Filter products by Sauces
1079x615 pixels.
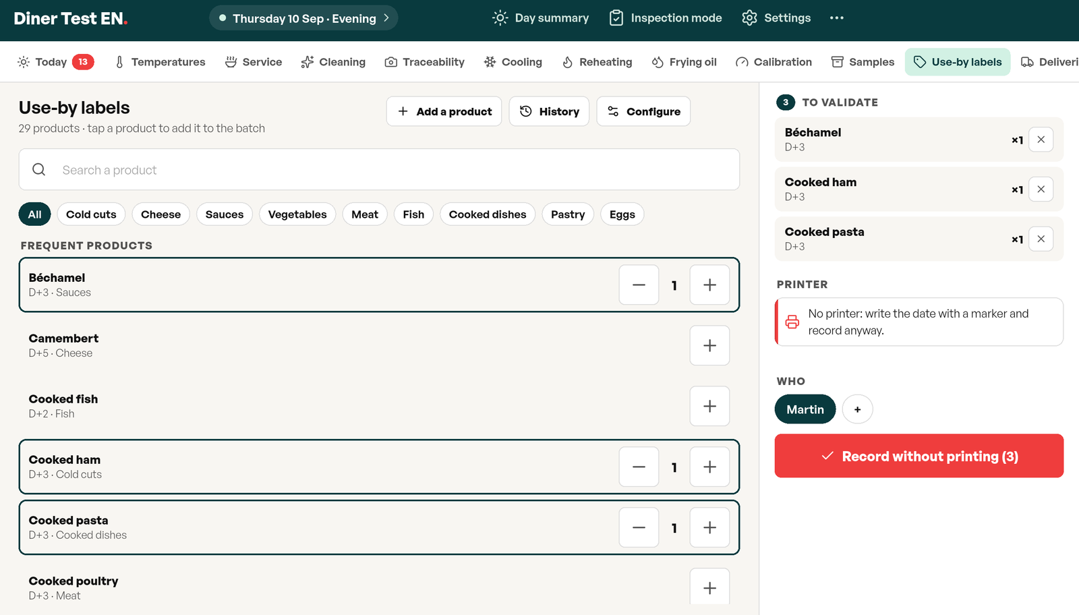point(225,214)
